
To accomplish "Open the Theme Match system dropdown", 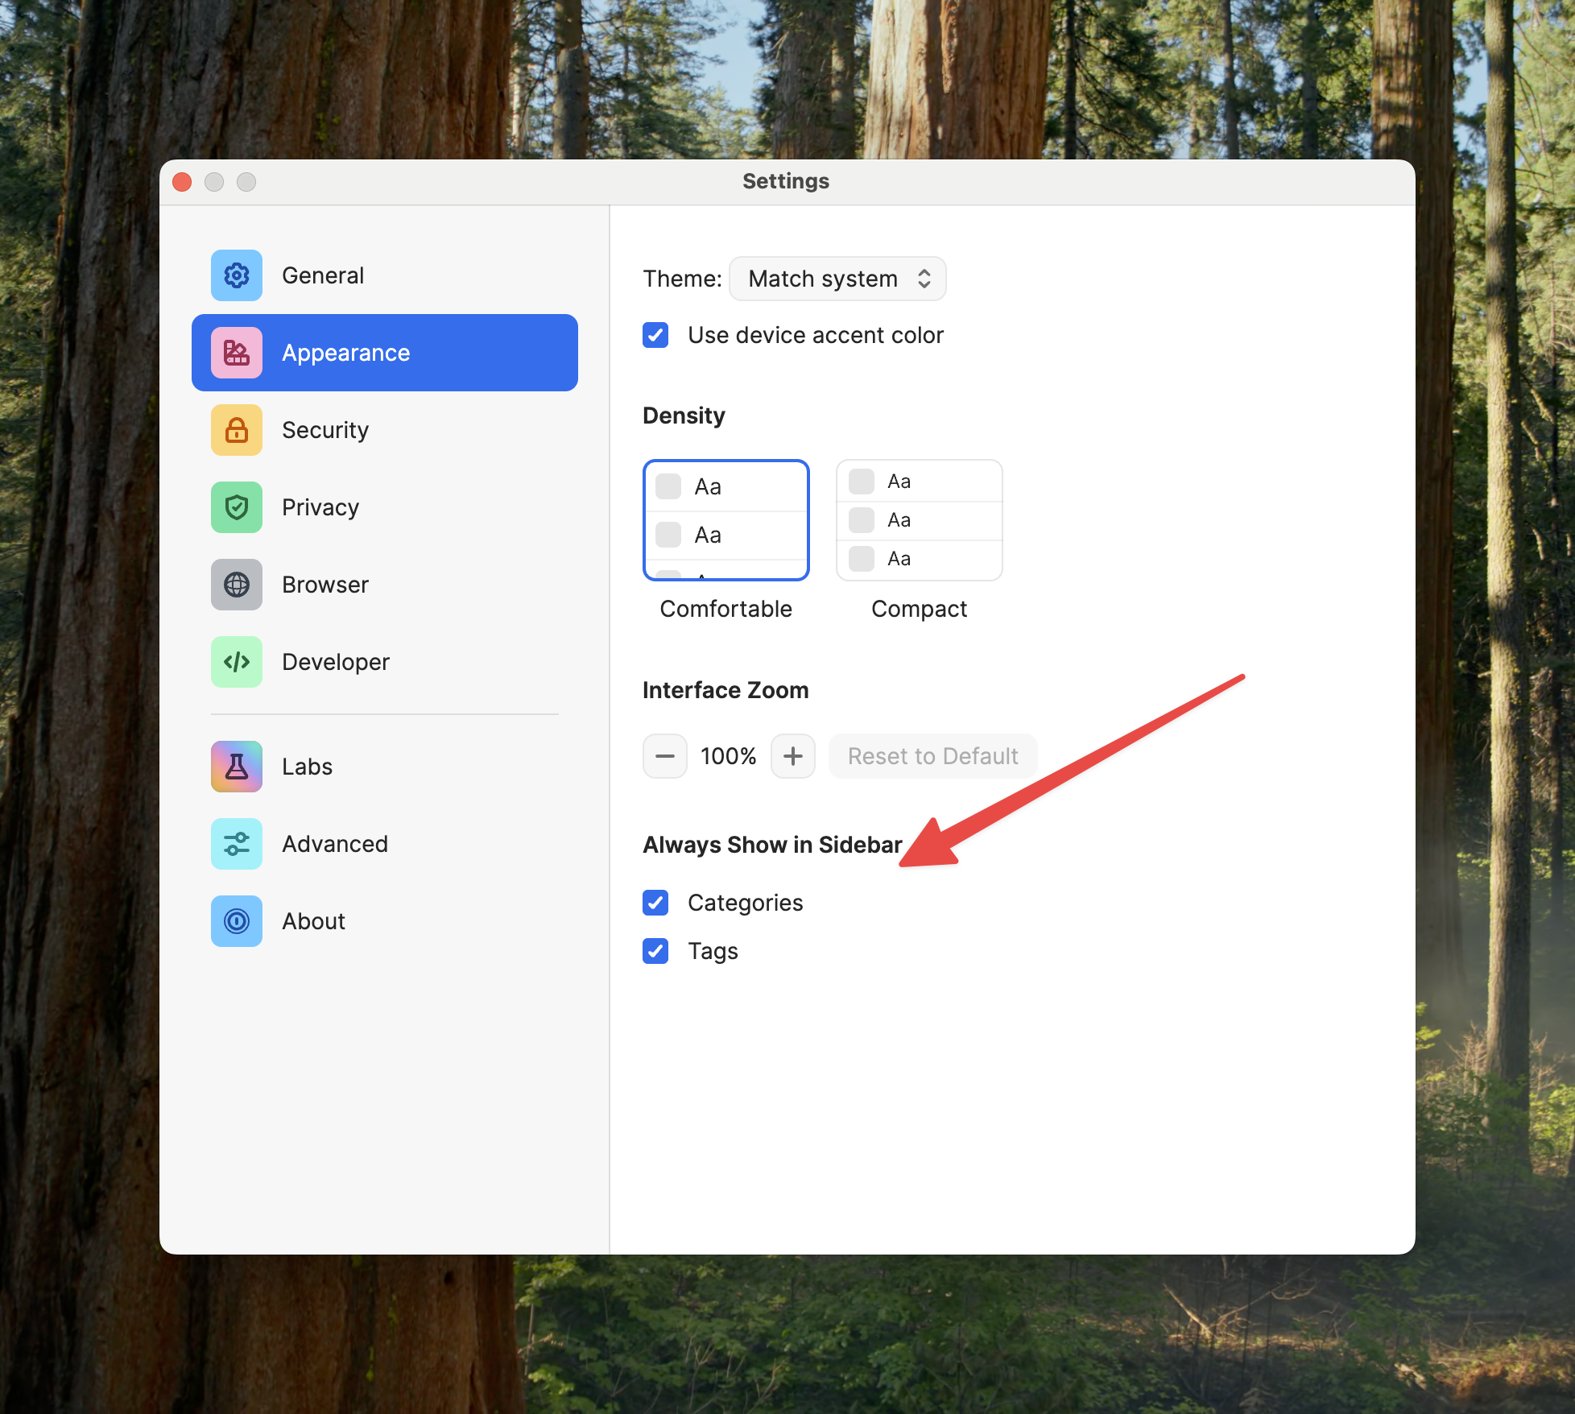I will [837, 279].
